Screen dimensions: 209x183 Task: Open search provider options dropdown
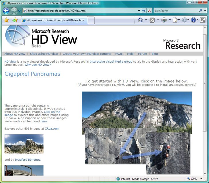pos(205,11)
